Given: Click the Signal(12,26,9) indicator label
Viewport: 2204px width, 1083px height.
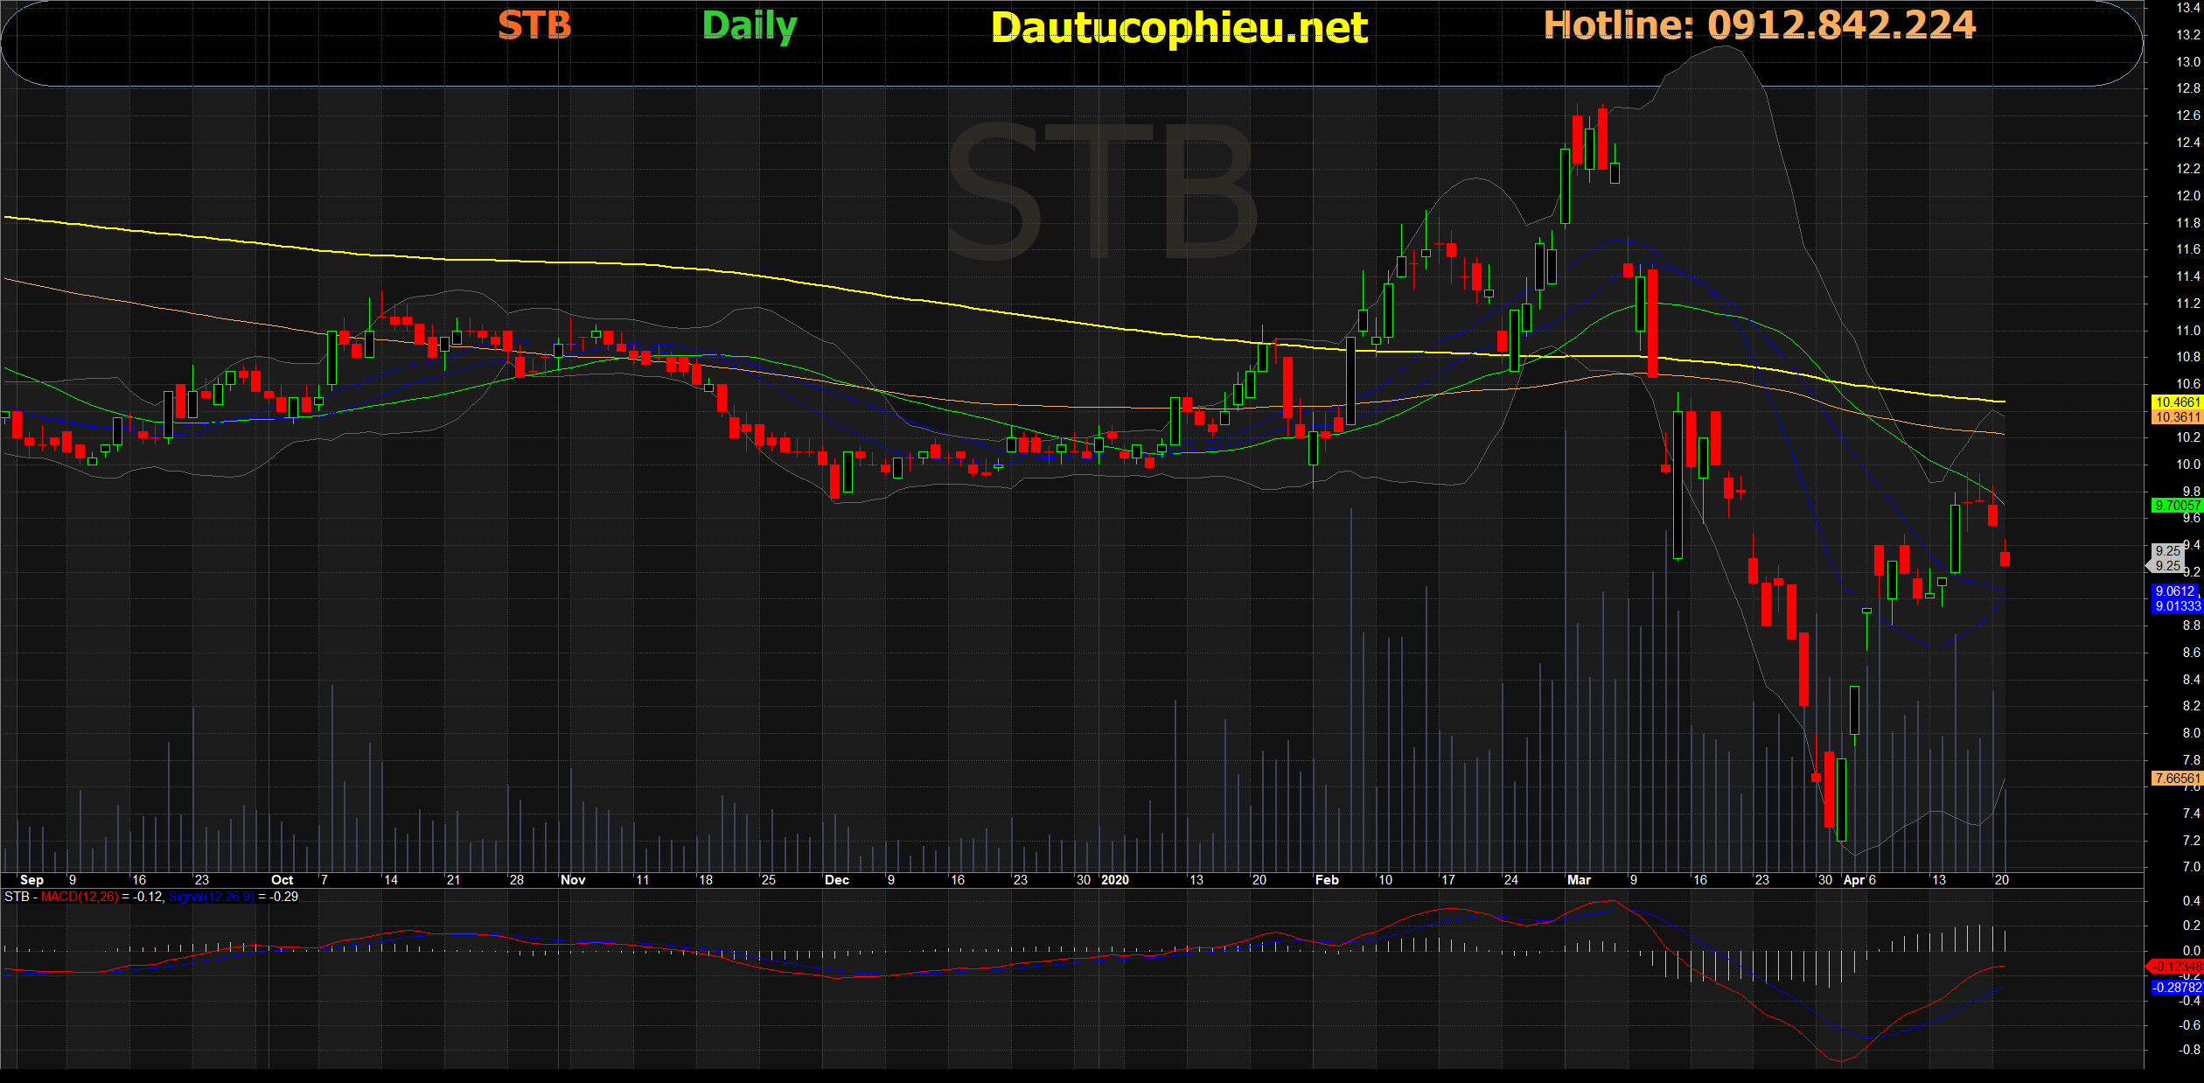Looking at the screenshot, I should tap(212, 897).
